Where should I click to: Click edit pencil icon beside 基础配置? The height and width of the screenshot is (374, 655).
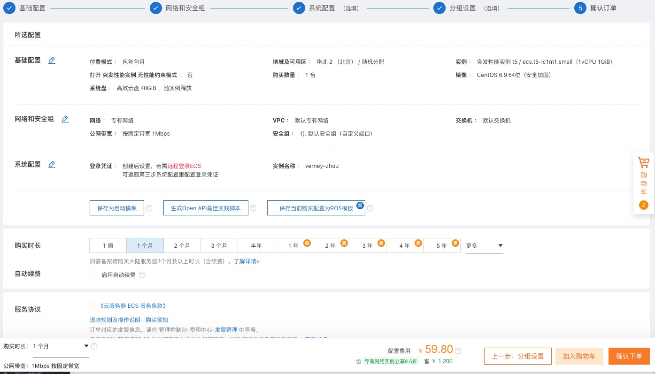52,60
